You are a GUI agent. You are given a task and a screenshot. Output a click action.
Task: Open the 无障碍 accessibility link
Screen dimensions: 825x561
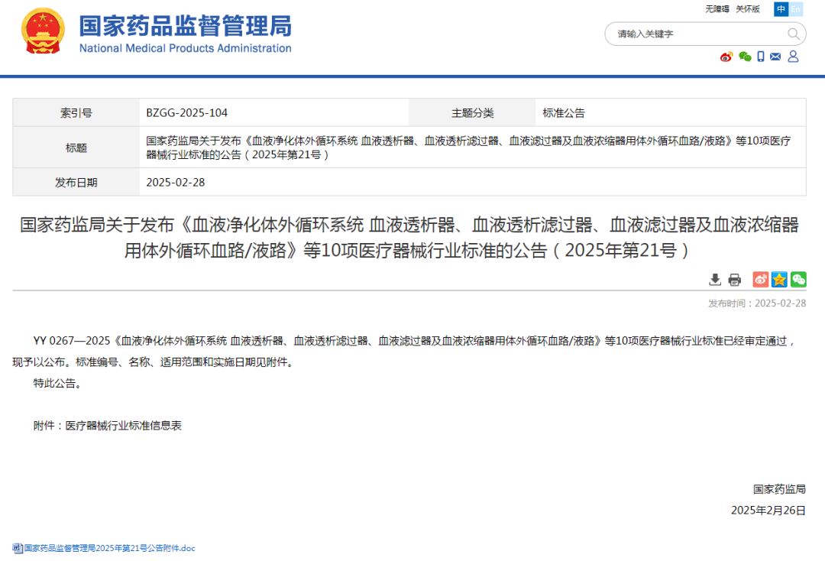coord(717,9)
